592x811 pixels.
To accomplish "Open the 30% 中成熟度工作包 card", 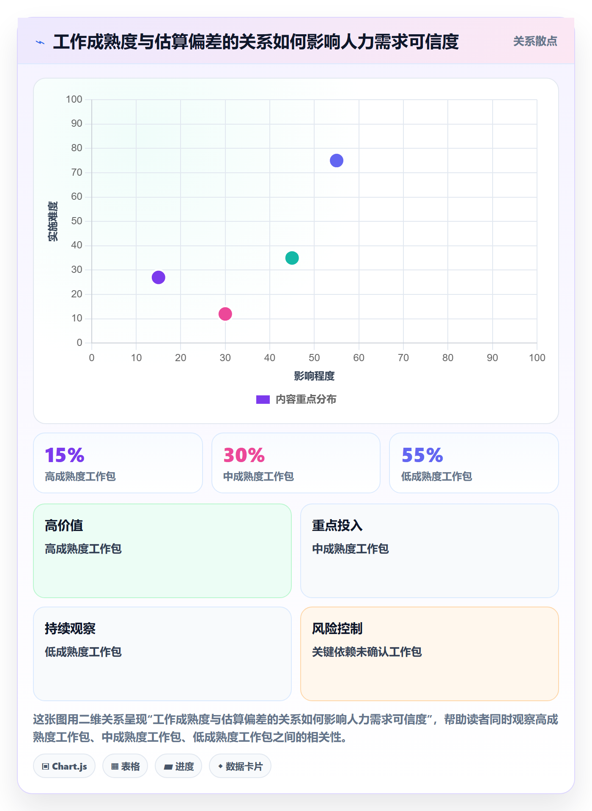I will (296, 463).
